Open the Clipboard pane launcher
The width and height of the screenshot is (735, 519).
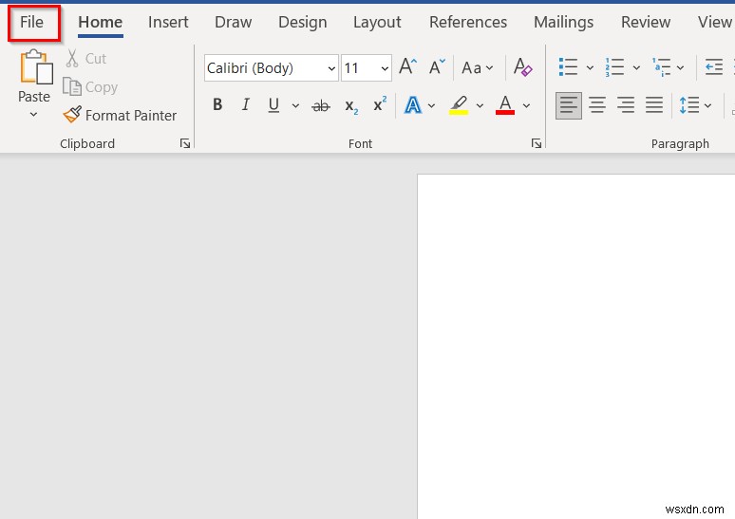[184, 143]
